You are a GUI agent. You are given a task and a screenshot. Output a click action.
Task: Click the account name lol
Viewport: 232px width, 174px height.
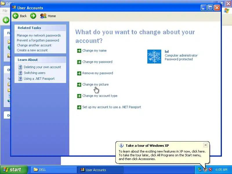coord(166,52)
